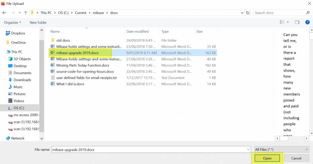Open the old docs folder
This screenshot has height=164, width=313.
pos(63,40)
